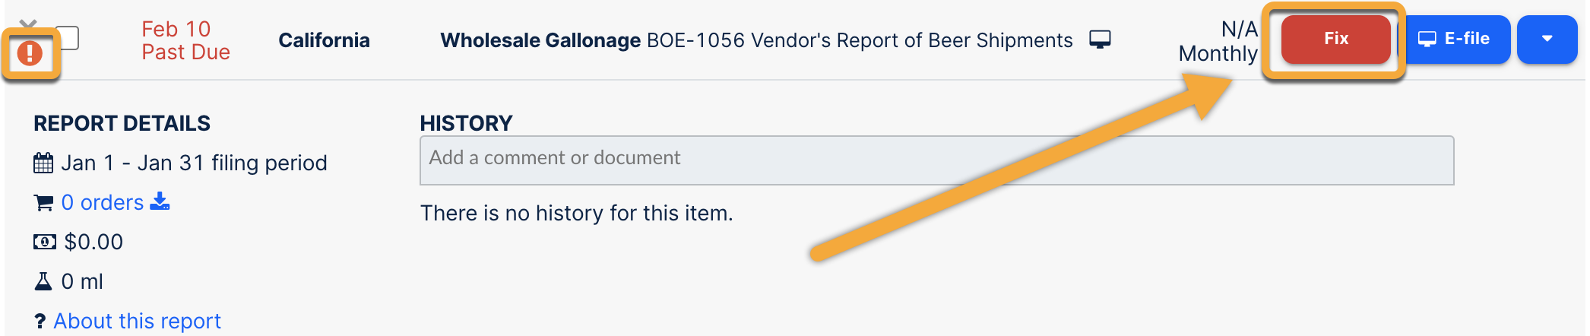
Task: Click the shopping cart icon
Action: 43,203
